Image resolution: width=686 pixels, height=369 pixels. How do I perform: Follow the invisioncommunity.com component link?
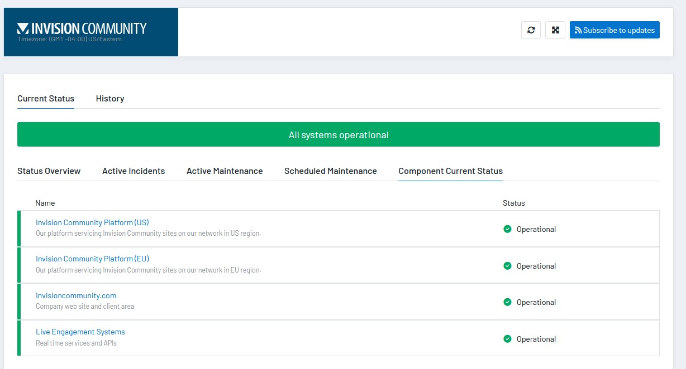click(76, 295)
